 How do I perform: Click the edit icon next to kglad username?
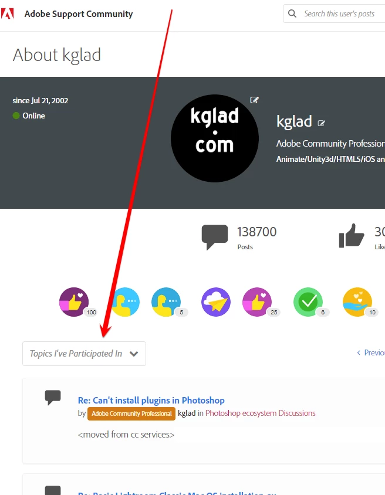(321, 123)
